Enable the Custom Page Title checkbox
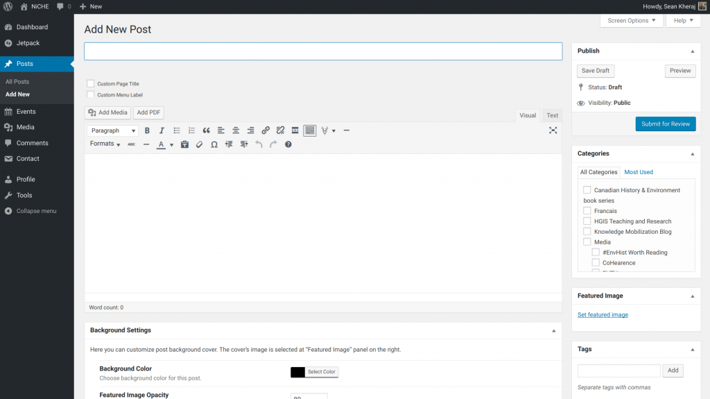Image resolution: width=710 pixels, height=399 pixels. click(x=90, y=84)
